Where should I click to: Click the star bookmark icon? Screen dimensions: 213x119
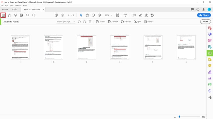(9, 15)
